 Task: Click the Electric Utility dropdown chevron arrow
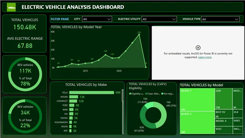(174, 19)
